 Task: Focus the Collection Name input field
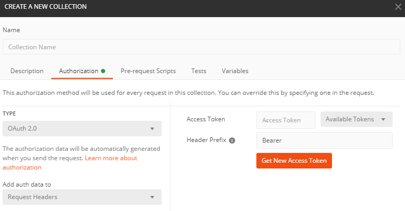tap(201, 47)
